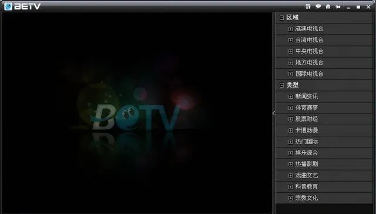Select the 宗教文化 category label
This screenshot has height=214, width=376.
(x=307, y=198)
